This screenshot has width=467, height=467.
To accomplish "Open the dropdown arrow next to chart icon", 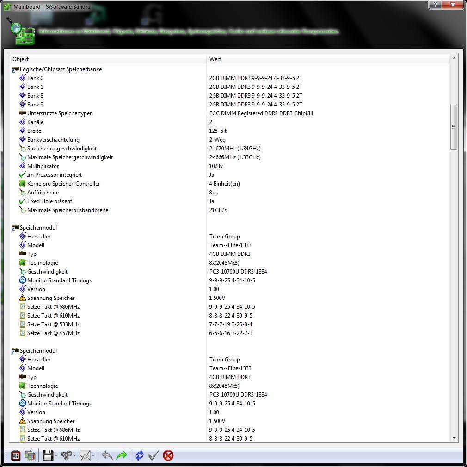I will point(93,455).
